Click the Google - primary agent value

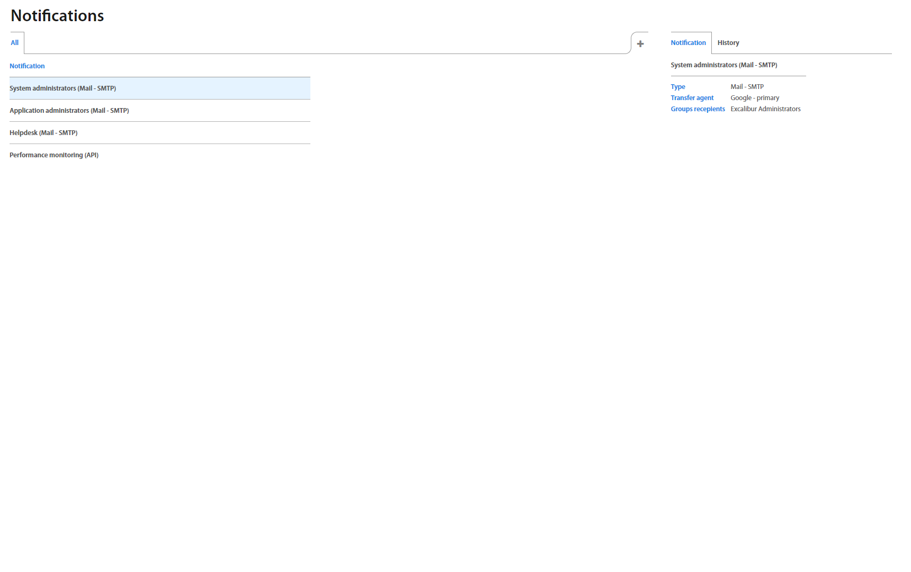click(755, 98)
